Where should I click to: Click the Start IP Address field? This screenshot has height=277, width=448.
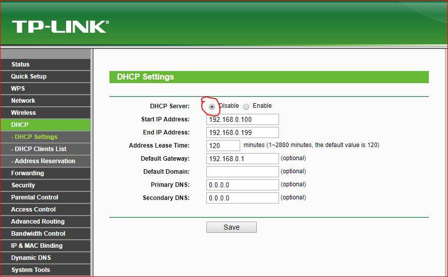[x=242, y=119]
